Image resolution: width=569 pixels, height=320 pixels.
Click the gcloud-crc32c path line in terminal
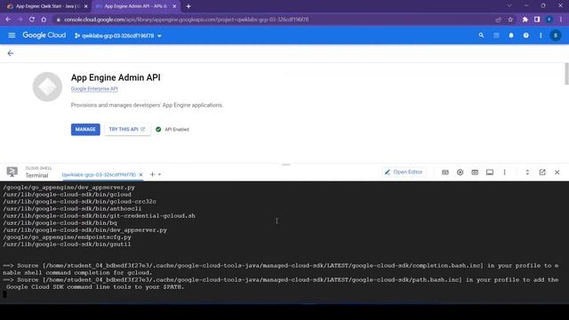click(79, 202)
